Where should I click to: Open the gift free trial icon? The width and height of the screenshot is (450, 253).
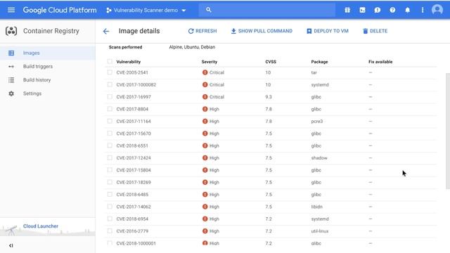(x=347, y=10)
